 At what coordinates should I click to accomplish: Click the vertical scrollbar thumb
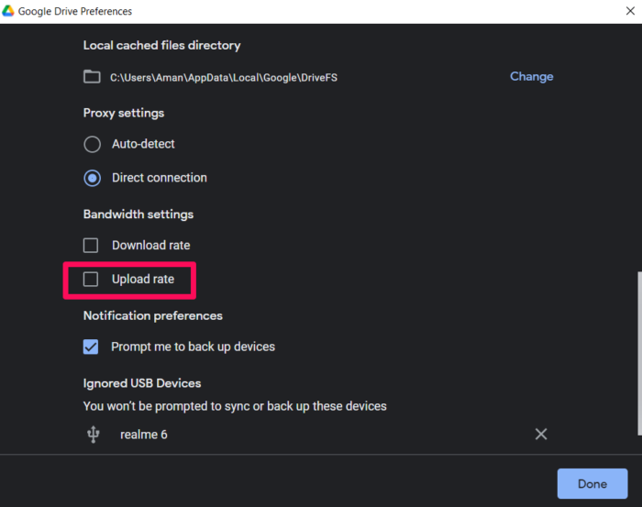click(x=636, y=358)
